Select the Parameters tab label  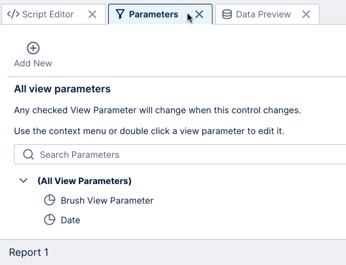(154, 14)
